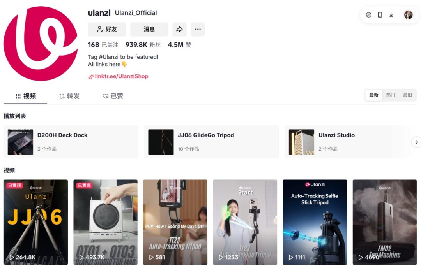Open the FM02 Fog Machine video thumbnail
Viewport: 421px width, 267px height.
click(x=384, y=222)
